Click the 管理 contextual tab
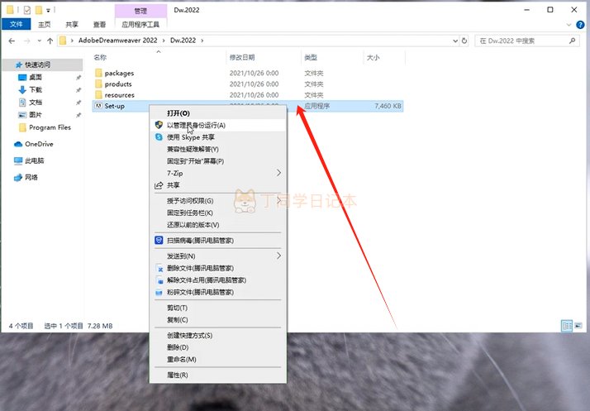This screenshot has height=411, width=590. (x=140, y=11)
